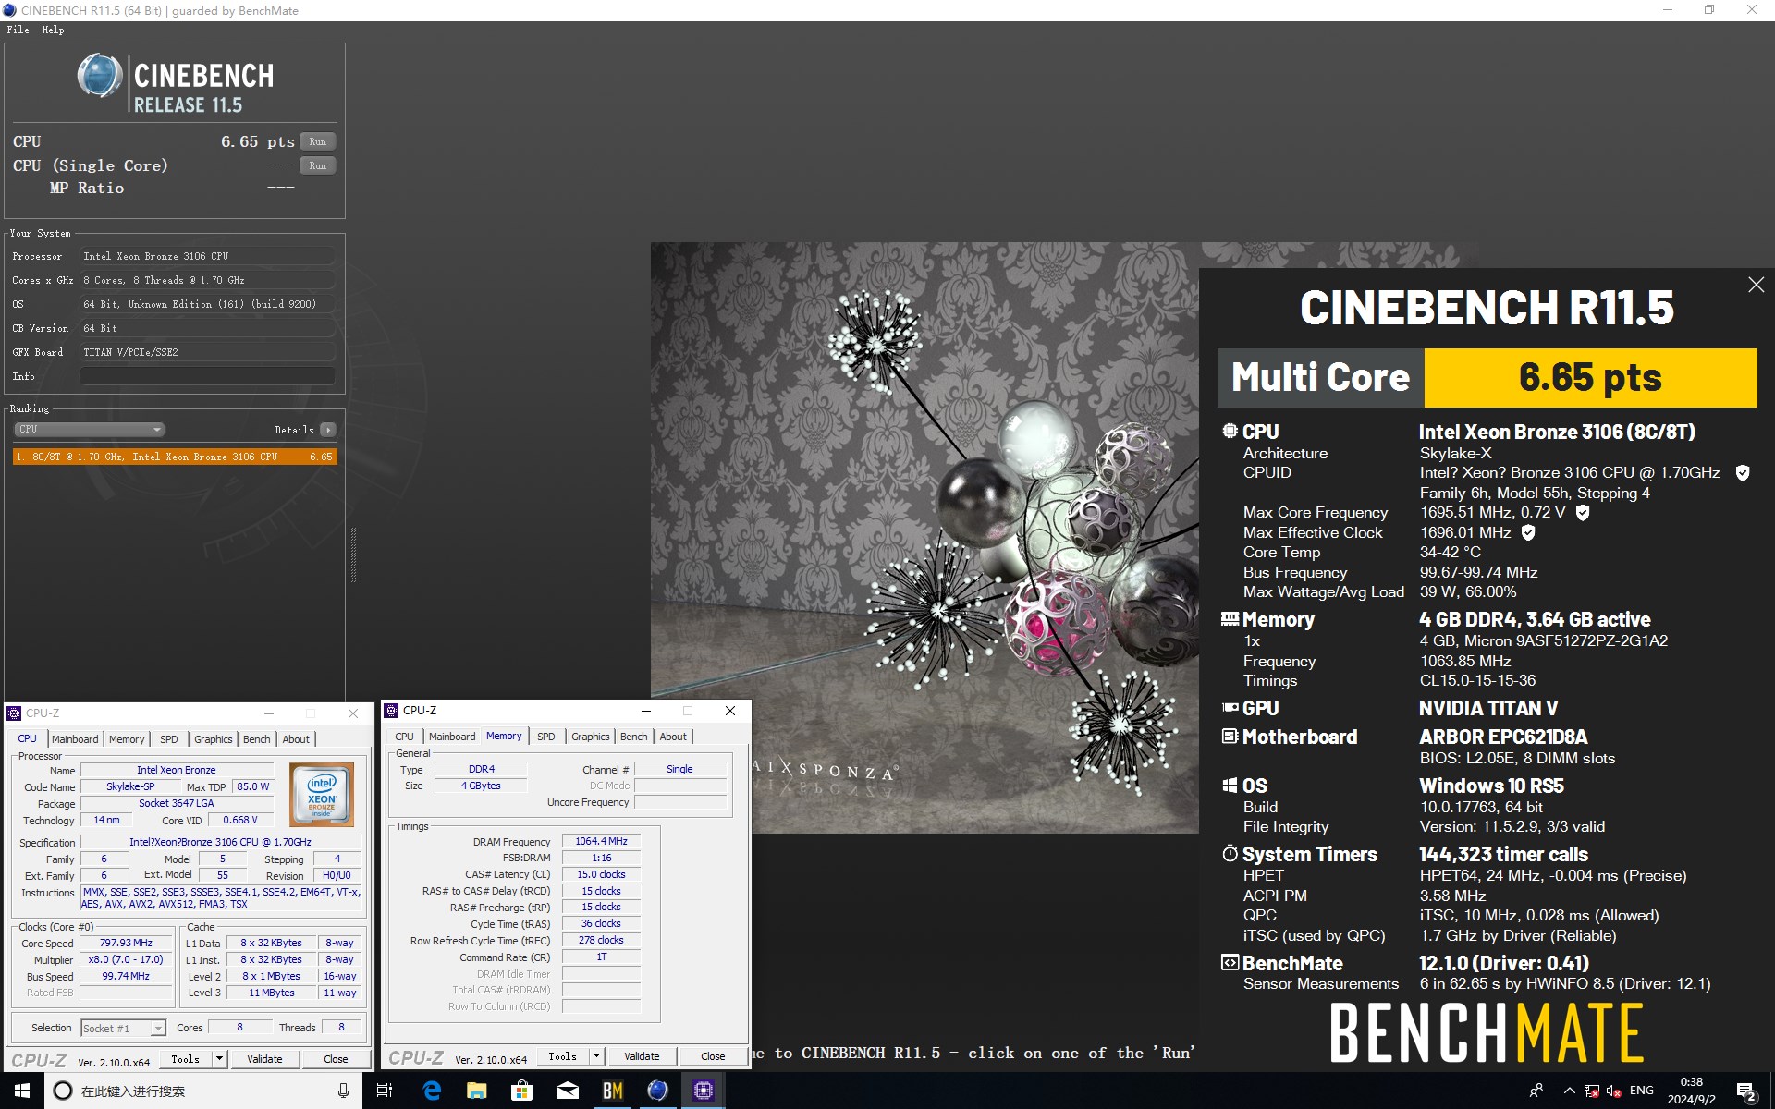Open File Explorer from the taskbar
The image size is (1775, 1109).
pos(477,1091)
